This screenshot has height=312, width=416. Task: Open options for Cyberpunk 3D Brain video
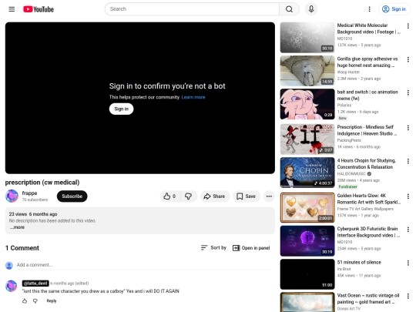(408, 230)
